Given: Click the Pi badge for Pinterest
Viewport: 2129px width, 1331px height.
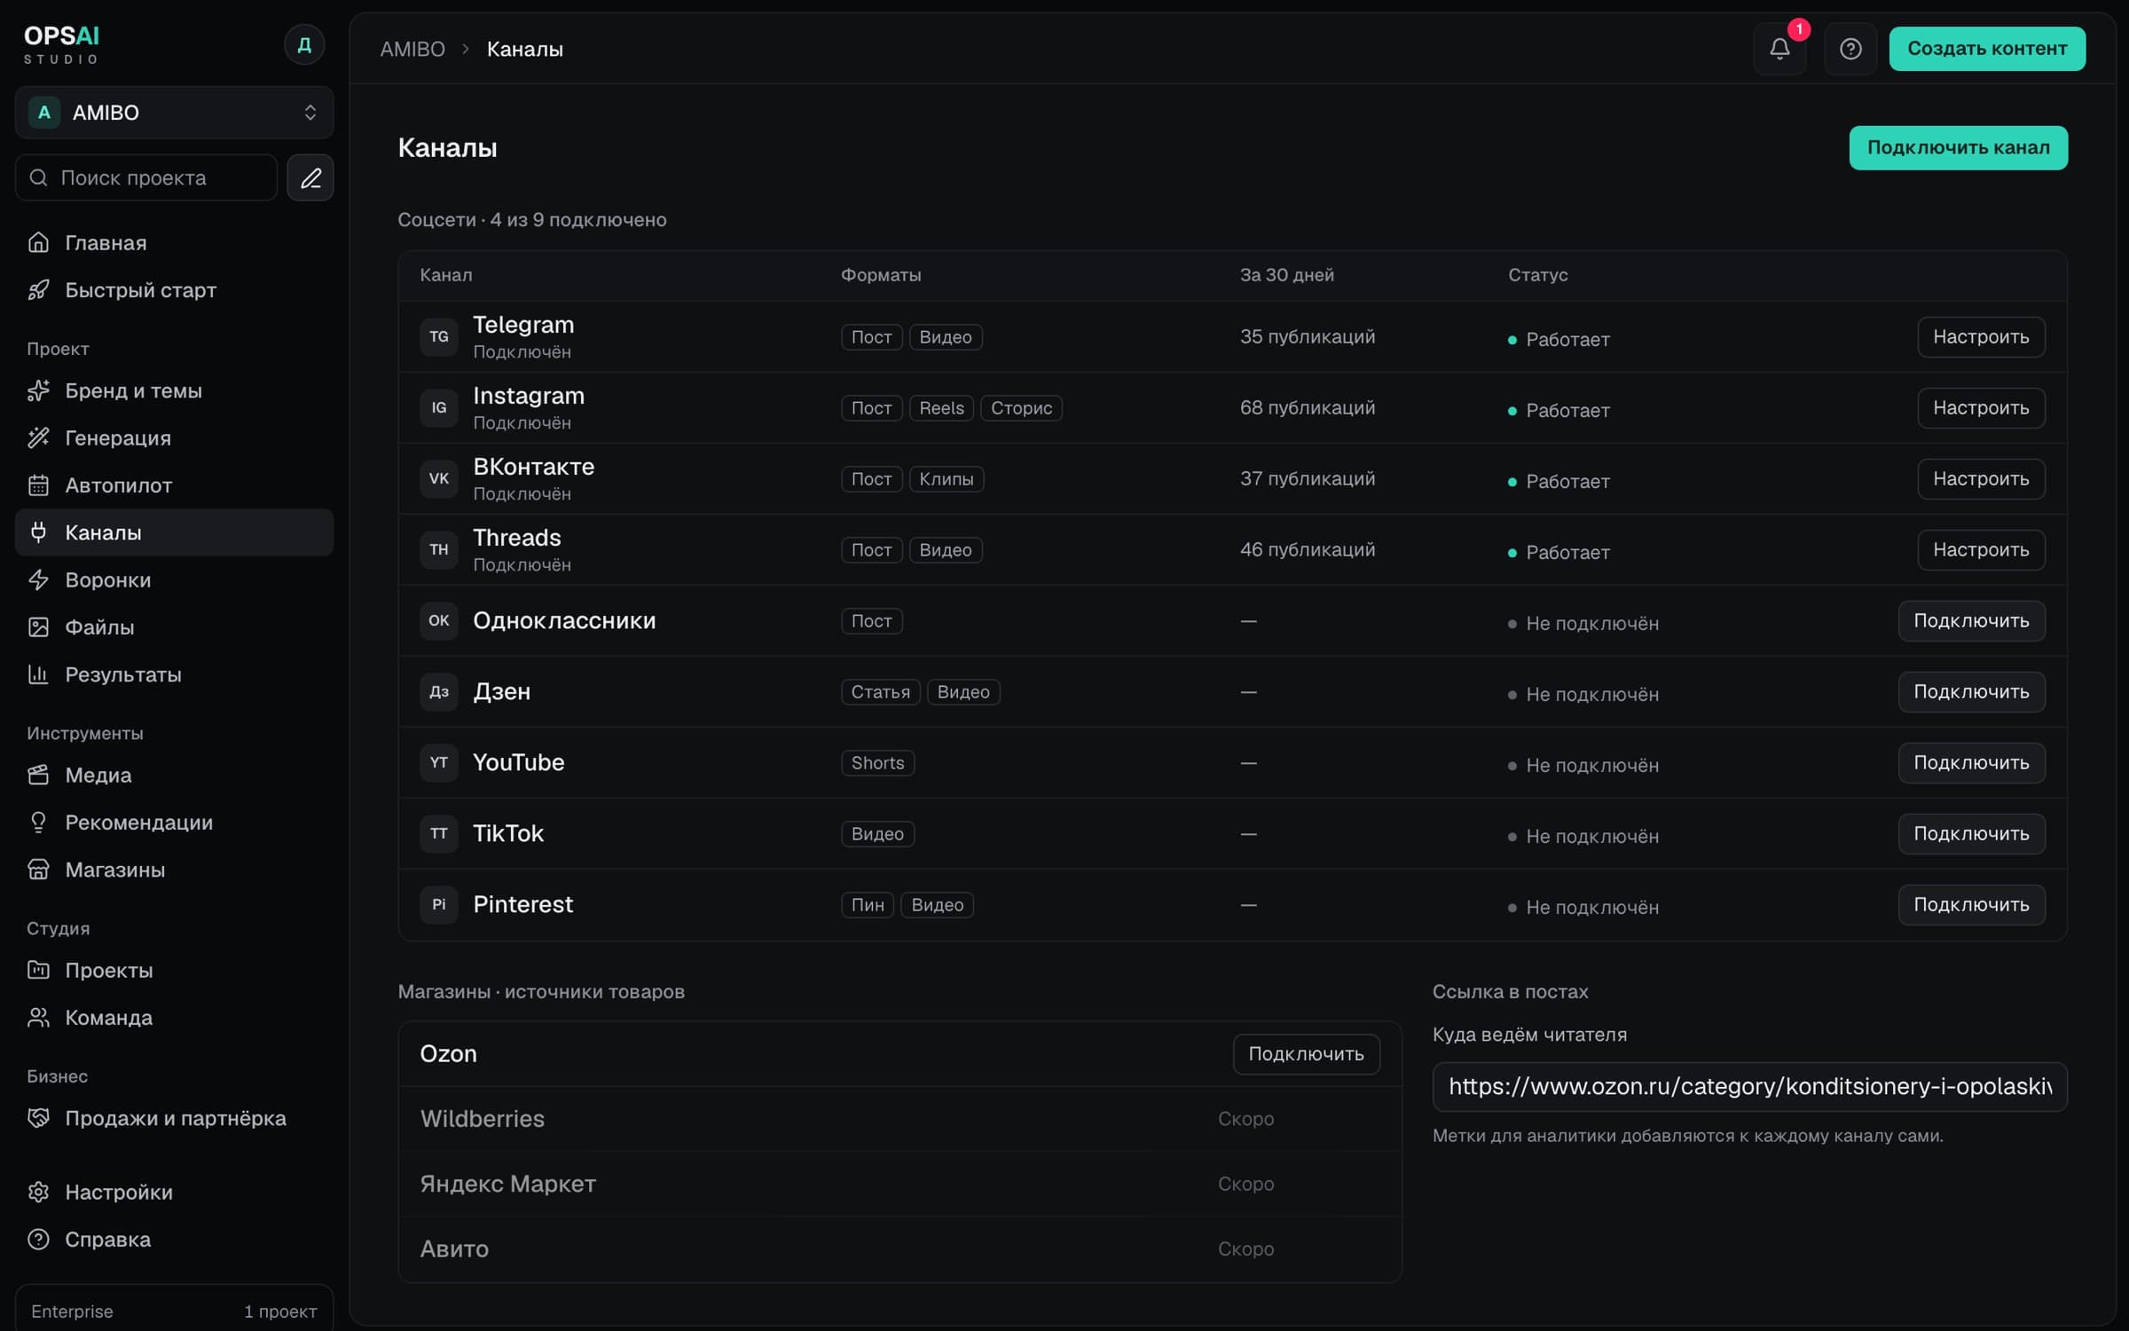Looking at the screenshot, I should (x=438, y=904).
